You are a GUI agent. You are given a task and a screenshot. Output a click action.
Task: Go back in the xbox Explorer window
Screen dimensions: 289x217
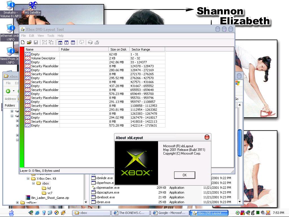click(8, 91)
